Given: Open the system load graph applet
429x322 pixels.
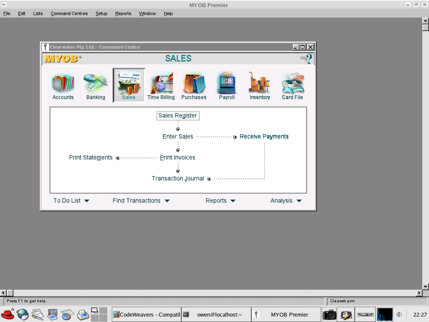Looking at the screenshot, I should click(385, 314).
